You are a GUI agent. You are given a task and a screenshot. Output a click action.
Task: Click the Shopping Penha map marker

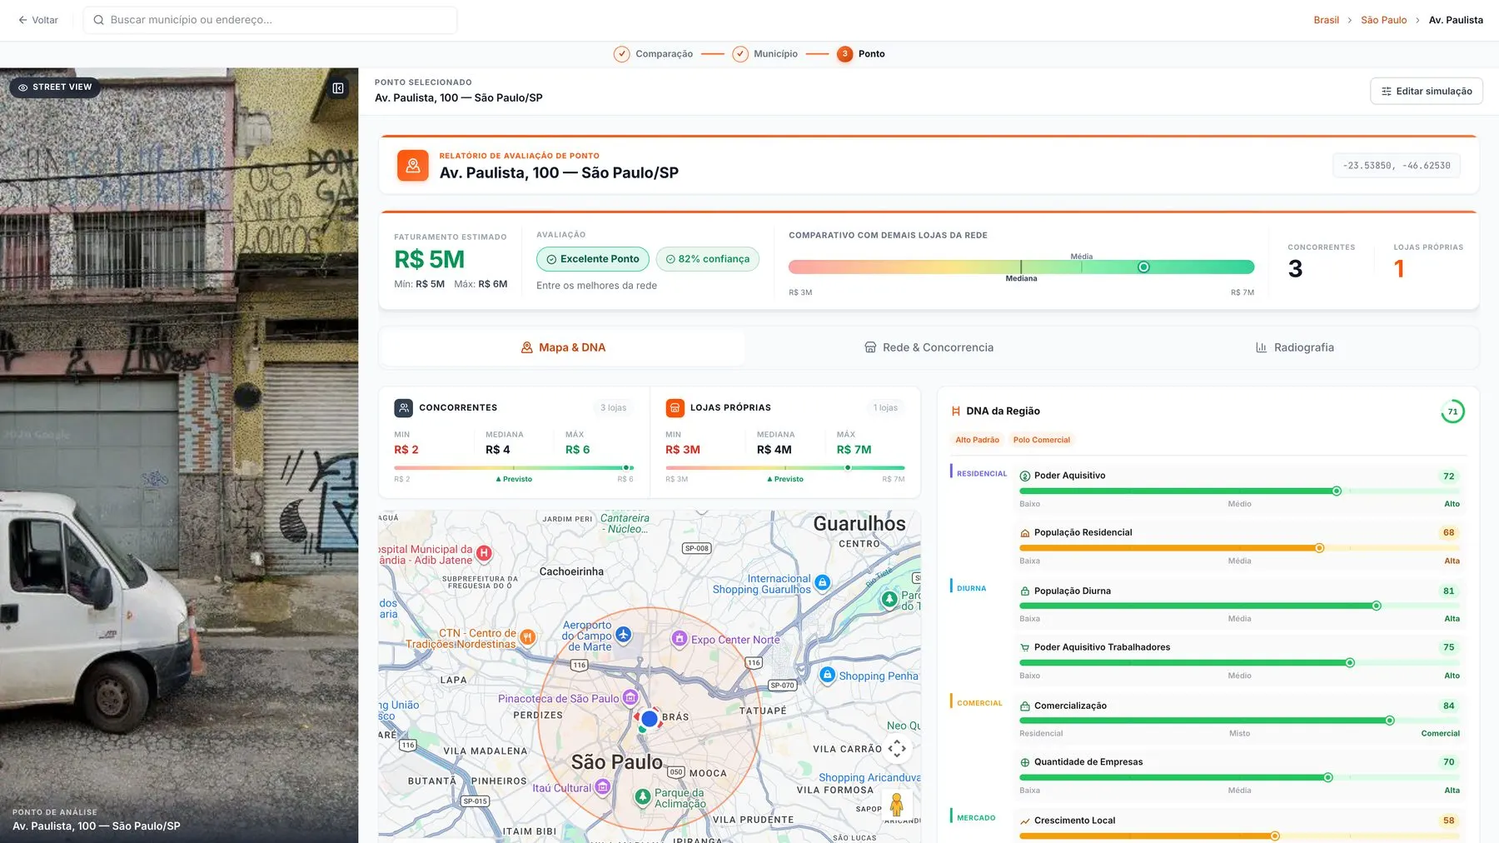tap(827, 676)
